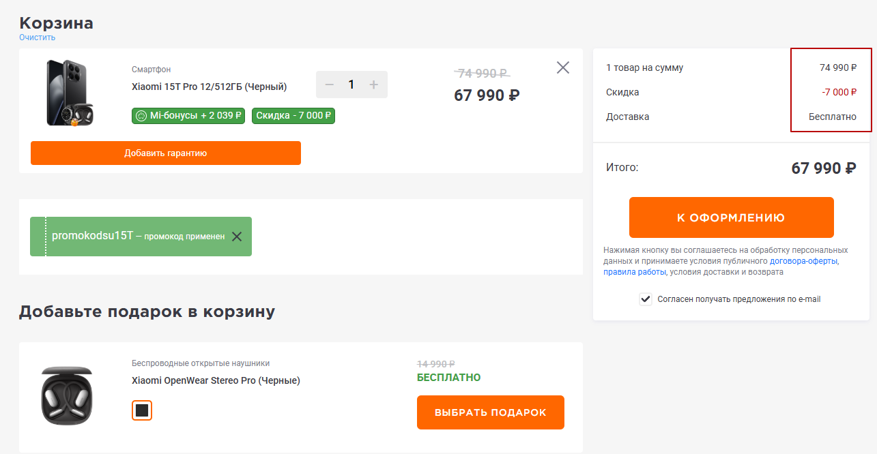Decrease phone quantity with minus button
877x454 pixels.
point(330,85)
